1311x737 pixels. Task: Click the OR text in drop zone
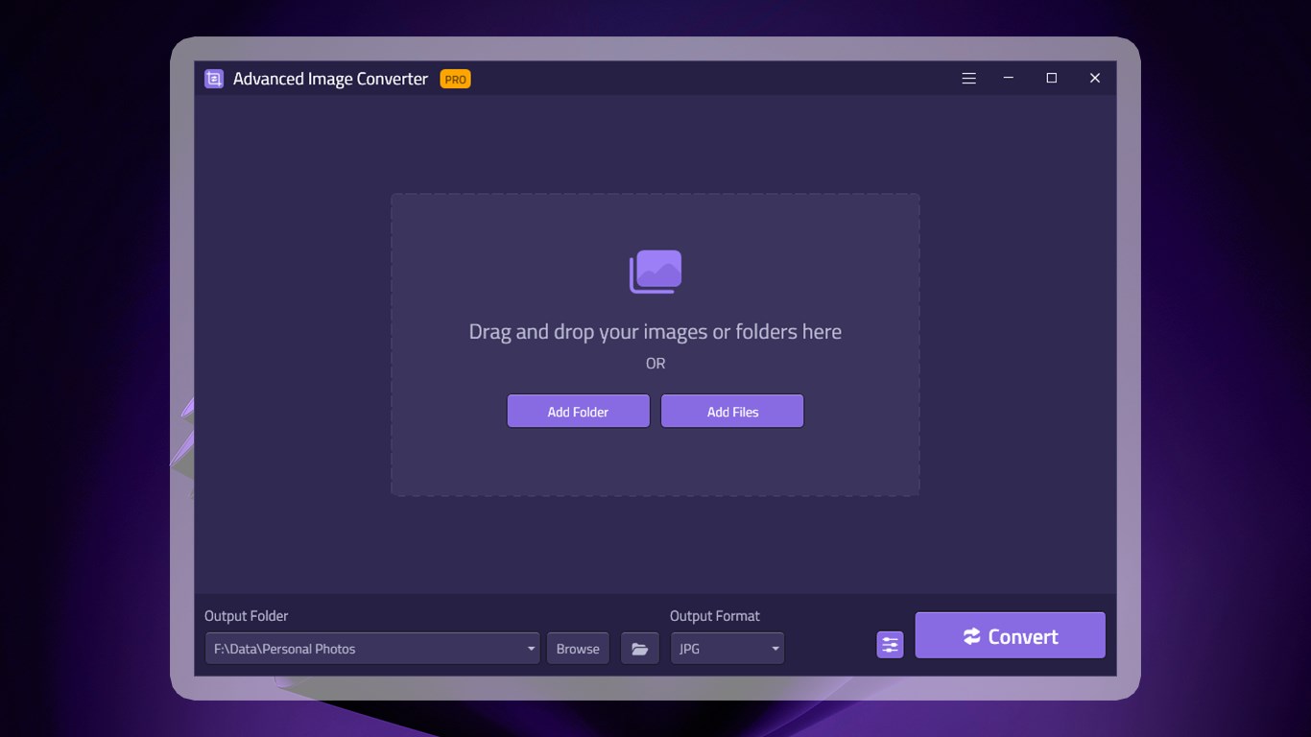tap(655, 364)
